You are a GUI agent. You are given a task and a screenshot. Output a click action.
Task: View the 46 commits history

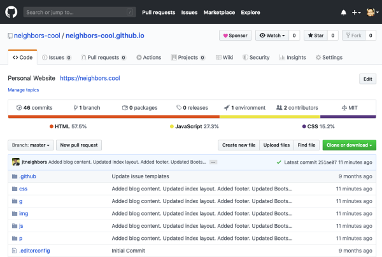34,108
